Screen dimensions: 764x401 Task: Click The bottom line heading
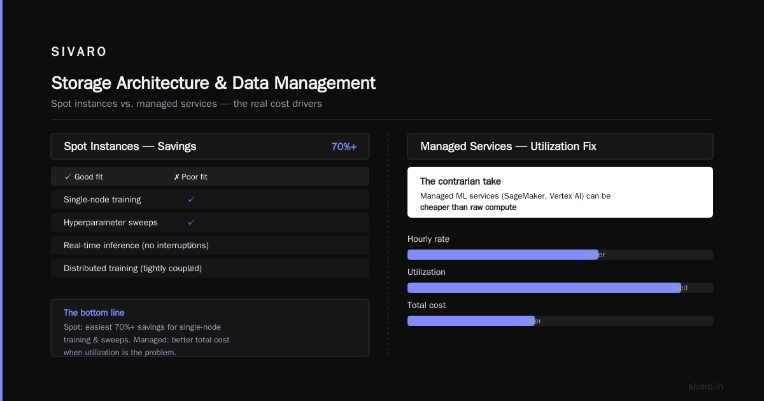click(94, 313)
